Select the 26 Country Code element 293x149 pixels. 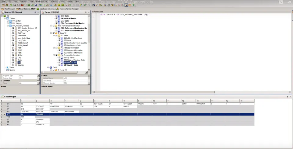click(71, 65)
